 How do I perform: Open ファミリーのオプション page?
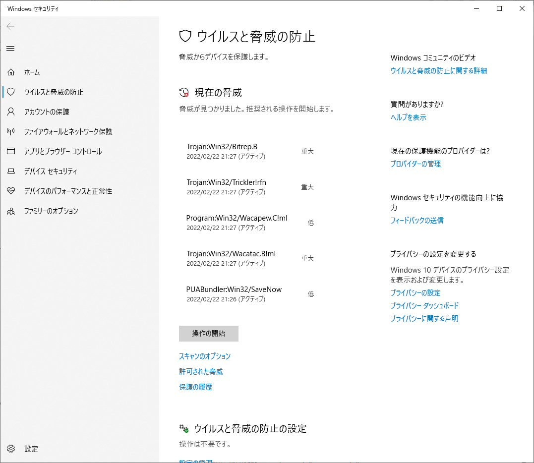pos(51,211)
